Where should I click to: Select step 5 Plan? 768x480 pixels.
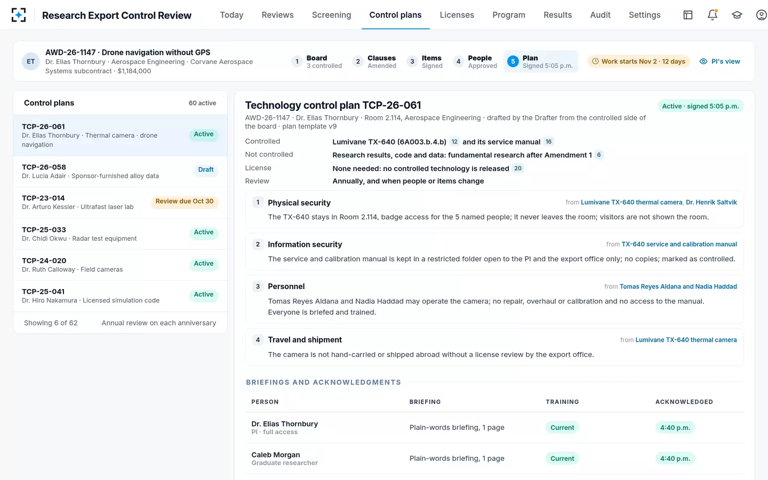[x=541, y=61]
